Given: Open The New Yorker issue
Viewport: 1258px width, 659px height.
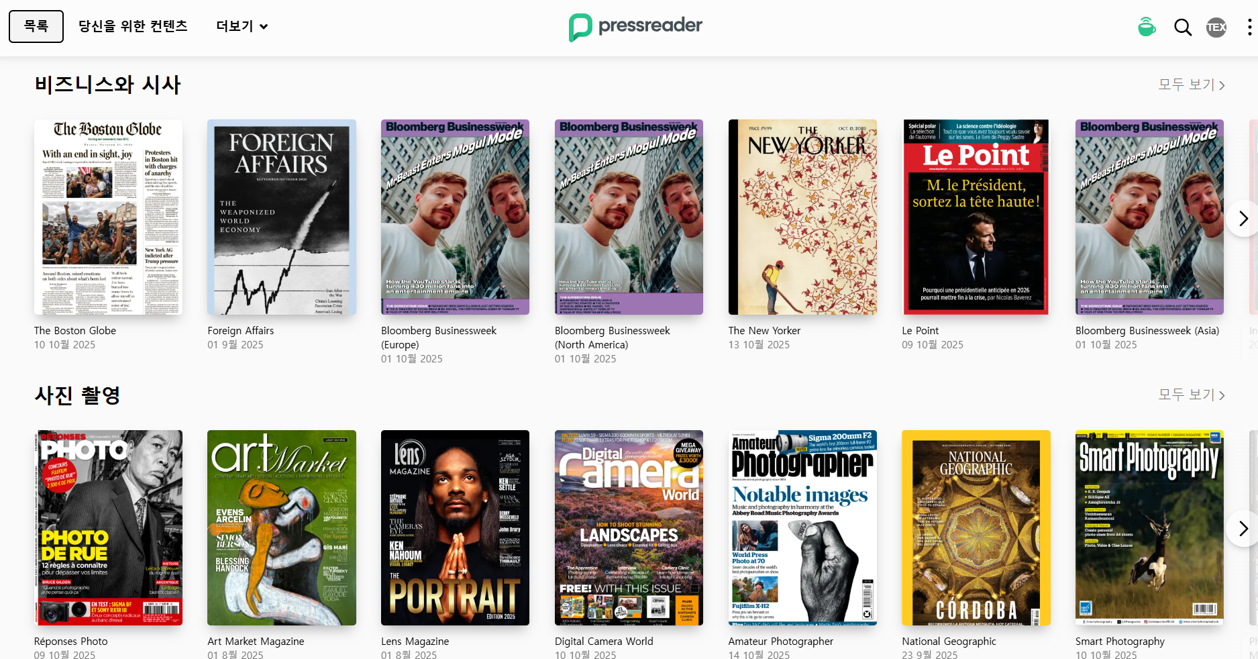Looking at the screenshot, I should (802, 217).
